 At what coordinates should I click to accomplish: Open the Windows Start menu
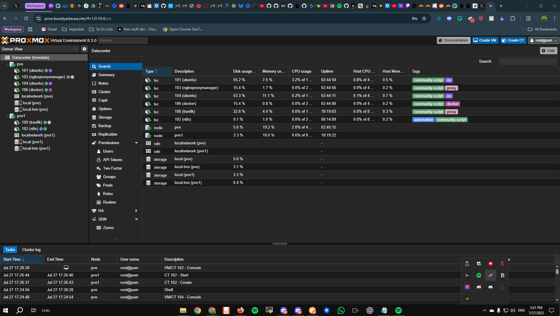[x=6, y=310]
